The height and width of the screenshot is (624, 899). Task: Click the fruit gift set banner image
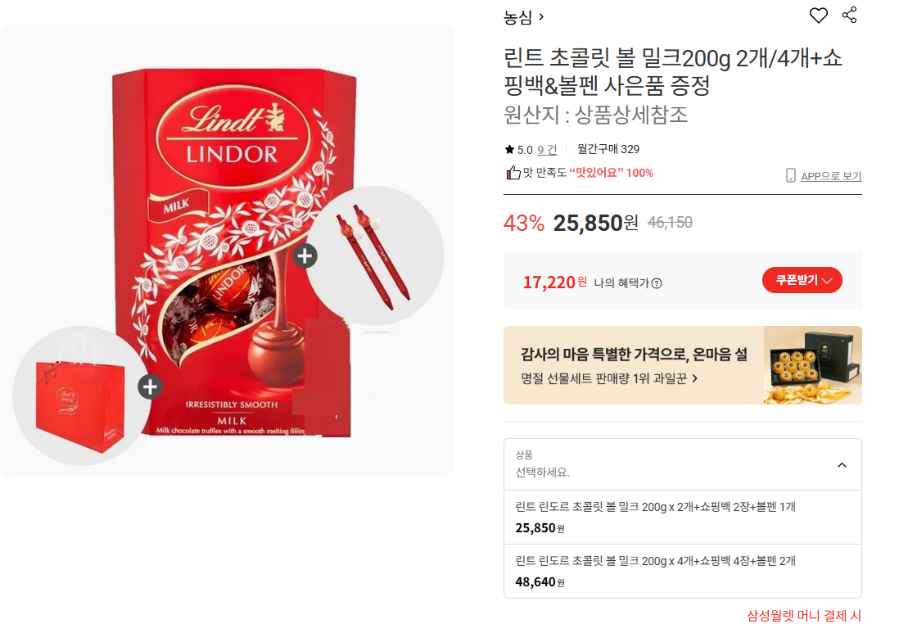[812, 365]
